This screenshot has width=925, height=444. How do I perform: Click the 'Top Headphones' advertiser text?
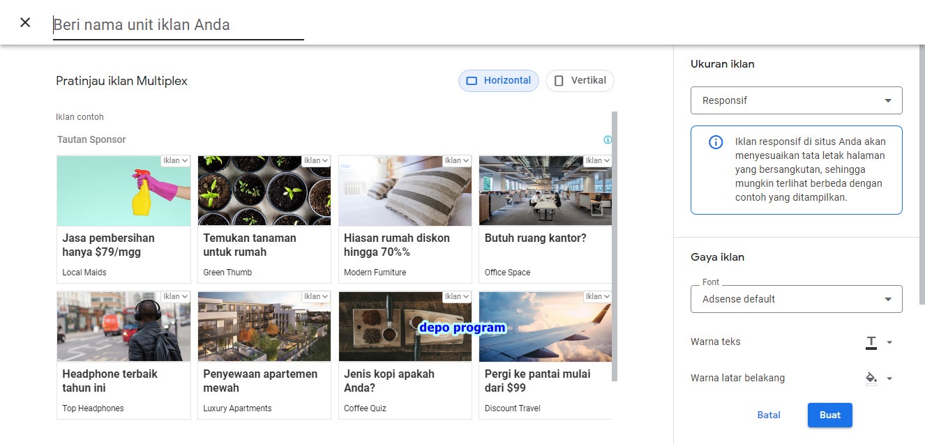click(x=93, y=408)
